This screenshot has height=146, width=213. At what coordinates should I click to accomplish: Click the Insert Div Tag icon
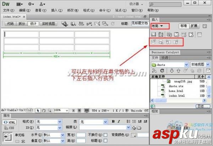click(154, 34)
